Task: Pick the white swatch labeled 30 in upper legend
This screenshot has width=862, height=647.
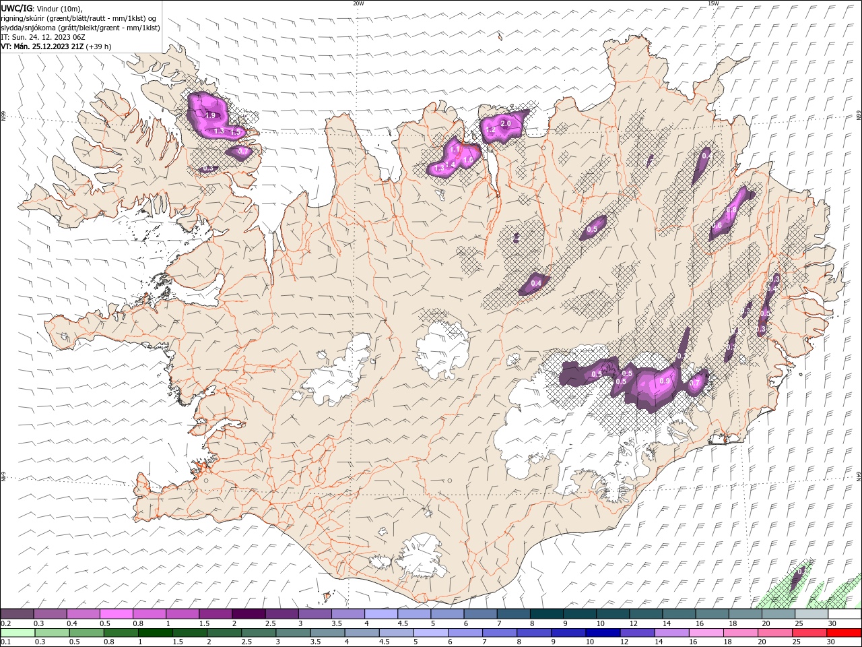Action: pyautogui.click(x=844, y=614)
